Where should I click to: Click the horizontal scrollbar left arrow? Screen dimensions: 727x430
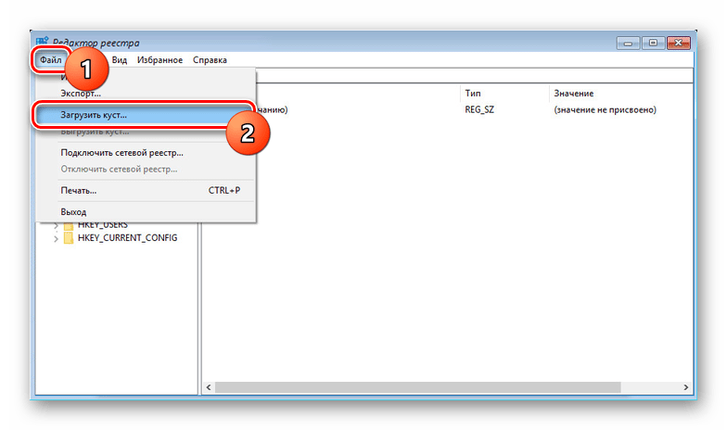click(x=209, y=387)
